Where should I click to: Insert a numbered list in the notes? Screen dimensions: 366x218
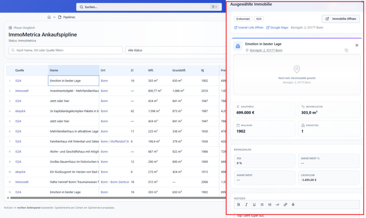(x=270, y=204)
